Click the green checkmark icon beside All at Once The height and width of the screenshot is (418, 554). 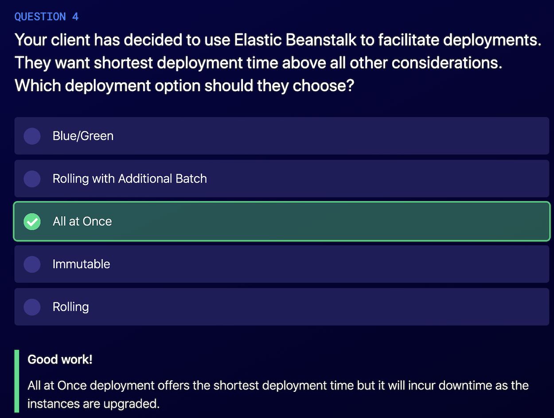tap(32, 221)
